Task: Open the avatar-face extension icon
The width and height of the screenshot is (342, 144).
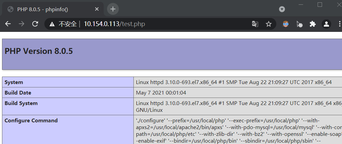Action: [x=285, y=24]
